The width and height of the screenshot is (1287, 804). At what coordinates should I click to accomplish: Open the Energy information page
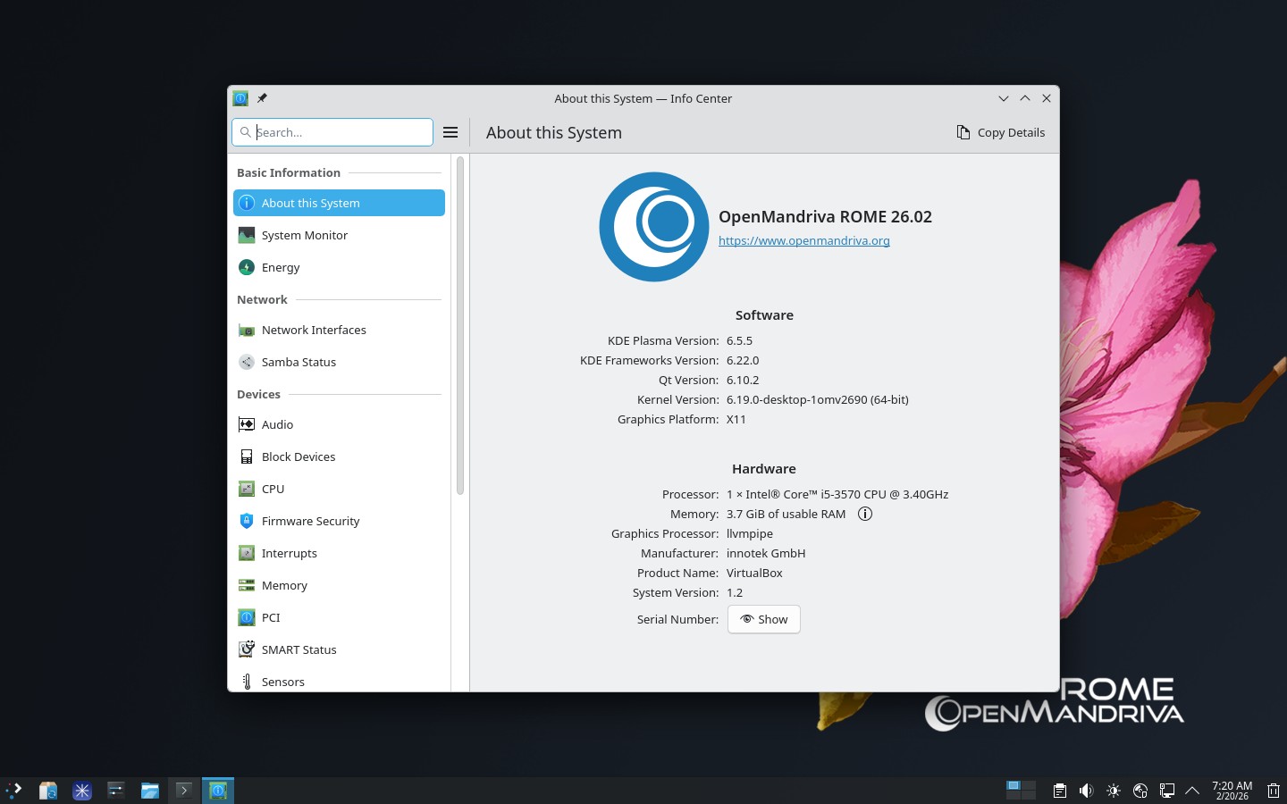click(280, 267)
